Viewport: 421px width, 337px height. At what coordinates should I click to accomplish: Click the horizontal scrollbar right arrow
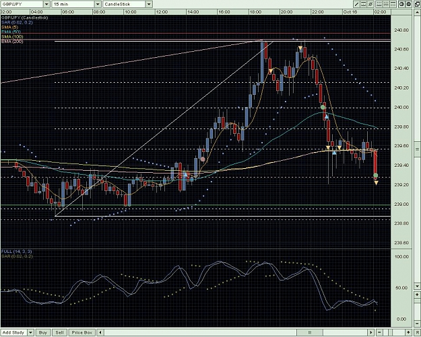pyautogui.click(x=371, y=332)
